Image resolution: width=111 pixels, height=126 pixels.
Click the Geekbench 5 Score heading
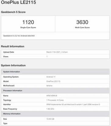13,12
